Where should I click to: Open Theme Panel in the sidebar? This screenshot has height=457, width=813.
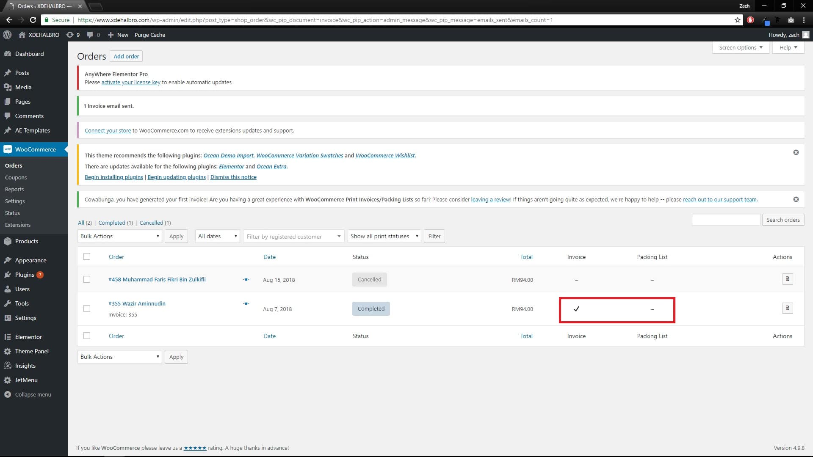(34, 351)
